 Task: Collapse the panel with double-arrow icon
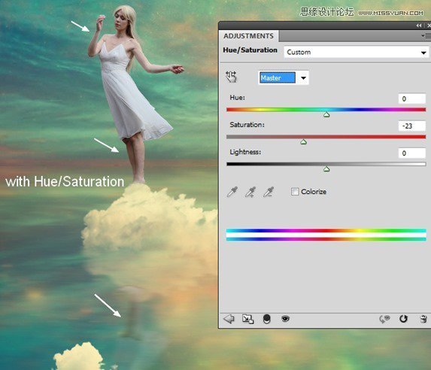pyautogui.click(x=419, y=26)
